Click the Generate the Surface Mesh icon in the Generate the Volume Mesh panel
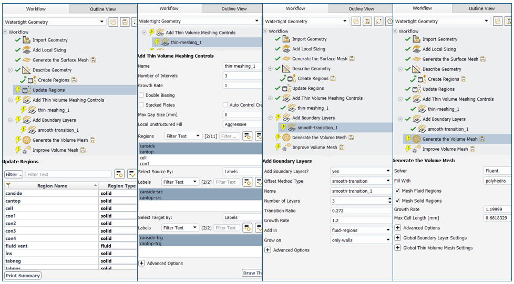The image size is (514, 284). tap(416, 59)
